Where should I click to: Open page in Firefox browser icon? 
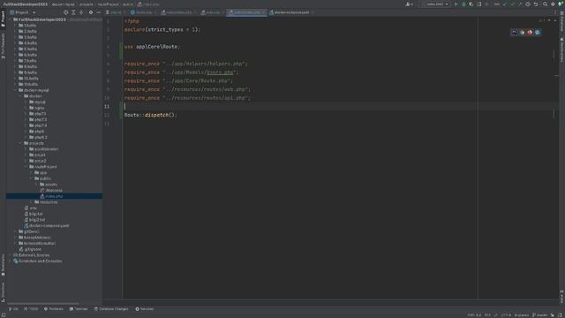pyautogui.click(x=530, y=32)
